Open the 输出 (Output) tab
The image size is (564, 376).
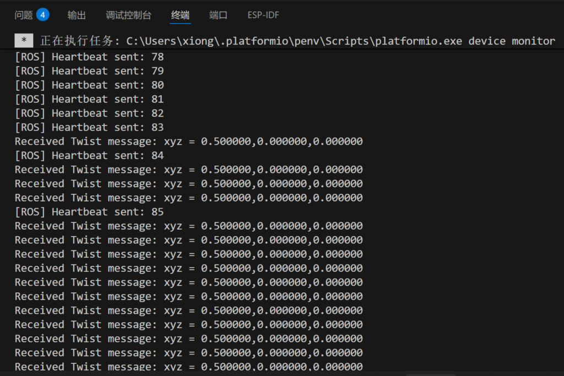[x=77, y=15]
